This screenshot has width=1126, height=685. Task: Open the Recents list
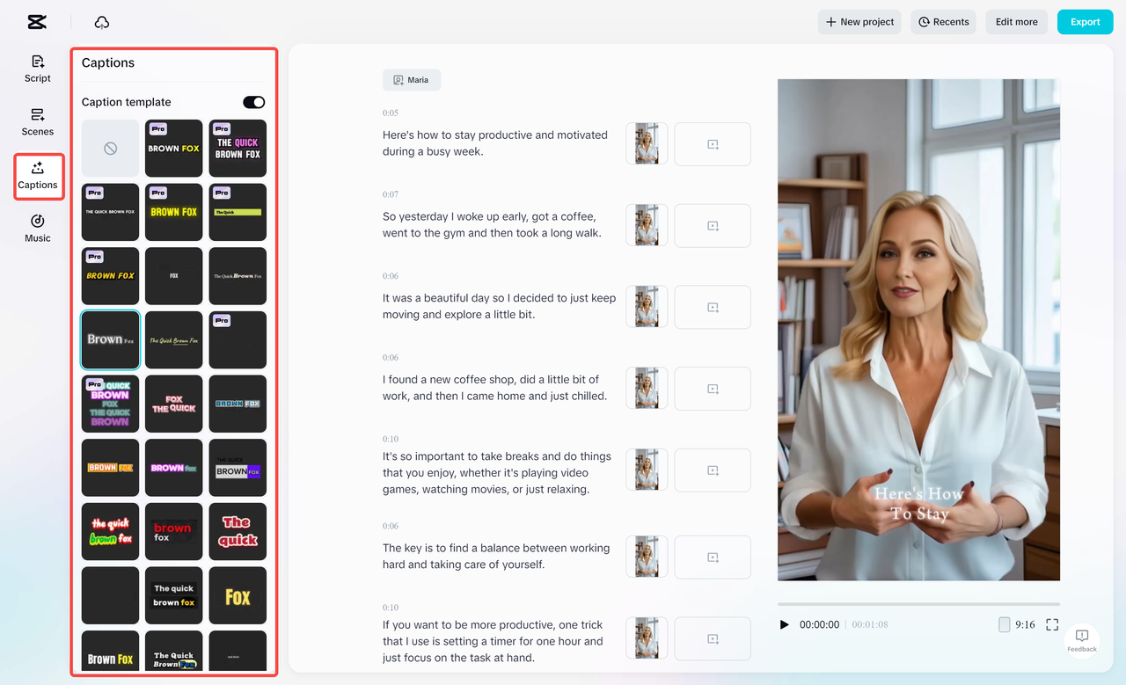pos(943,21)
